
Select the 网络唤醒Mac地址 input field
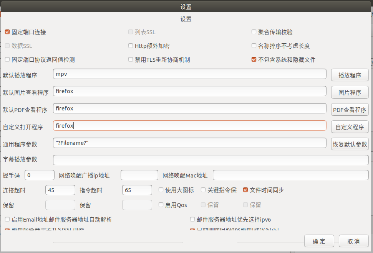pyautogui.click(x=290, y=175)
